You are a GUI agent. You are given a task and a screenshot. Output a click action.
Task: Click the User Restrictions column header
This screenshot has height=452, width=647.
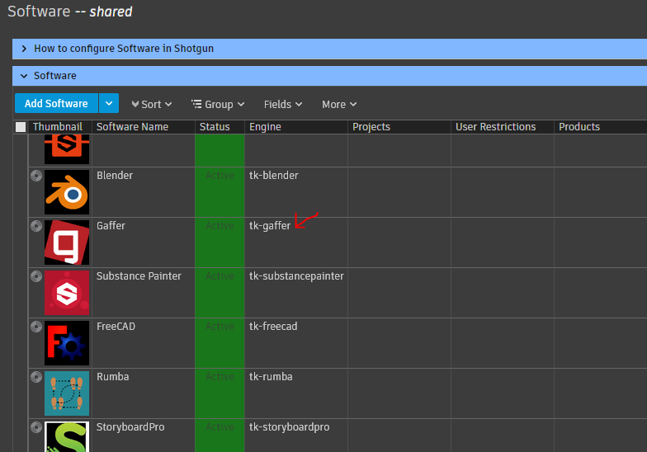click(x=503, y=127)
